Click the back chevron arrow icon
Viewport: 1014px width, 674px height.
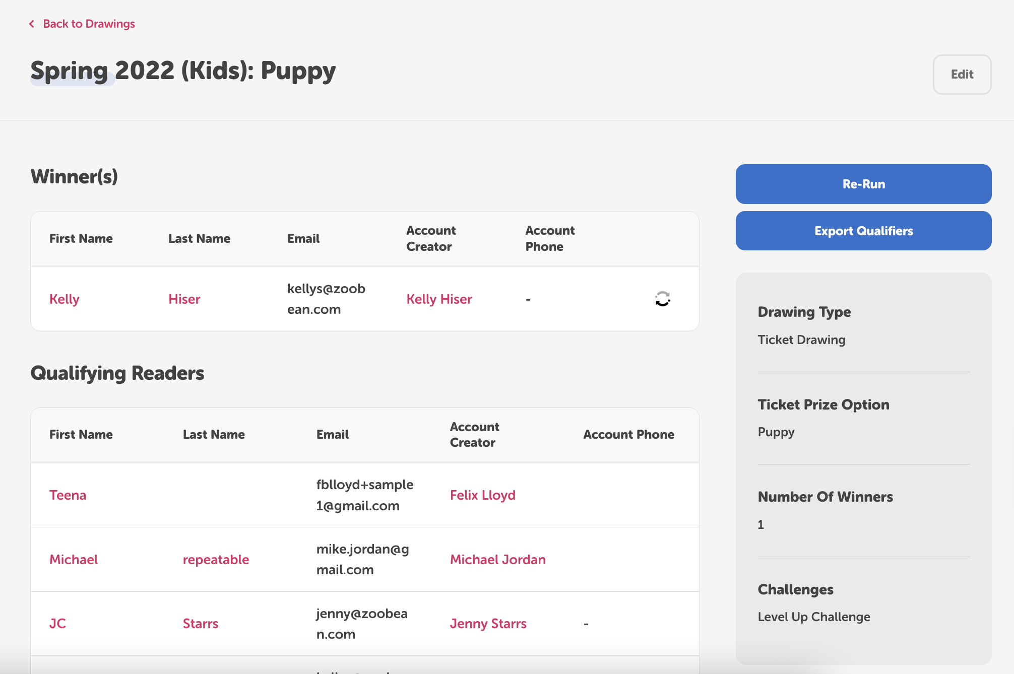(x=32, y=24)
